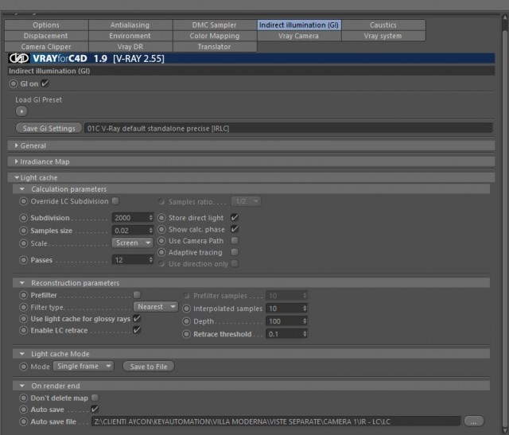Click the Subdivision stepper arrows
The width and height of the screenshot is (509, 435).
coord(150,218)
